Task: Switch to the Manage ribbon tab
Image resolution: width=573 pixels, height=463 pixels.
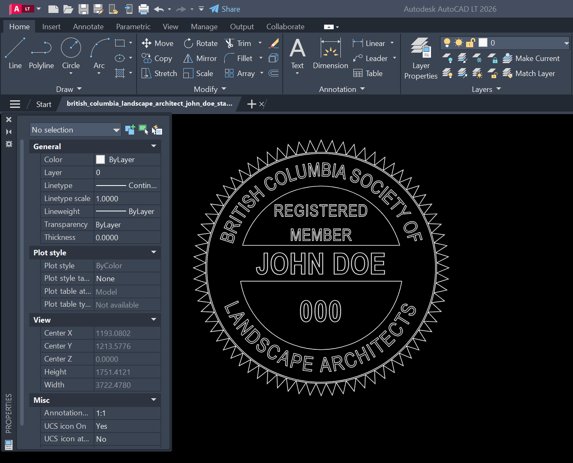Action: pos(204,26)
